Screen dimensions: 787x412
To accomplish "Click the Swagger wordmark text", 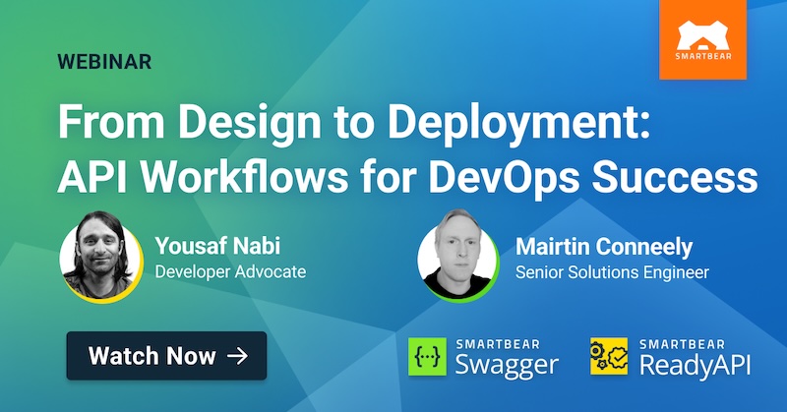I will (507, 366).
